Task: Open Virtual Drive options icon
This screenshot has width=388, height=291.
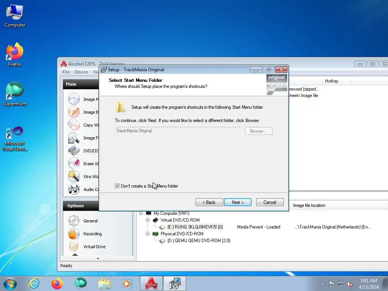Action: tap(74, 246)
